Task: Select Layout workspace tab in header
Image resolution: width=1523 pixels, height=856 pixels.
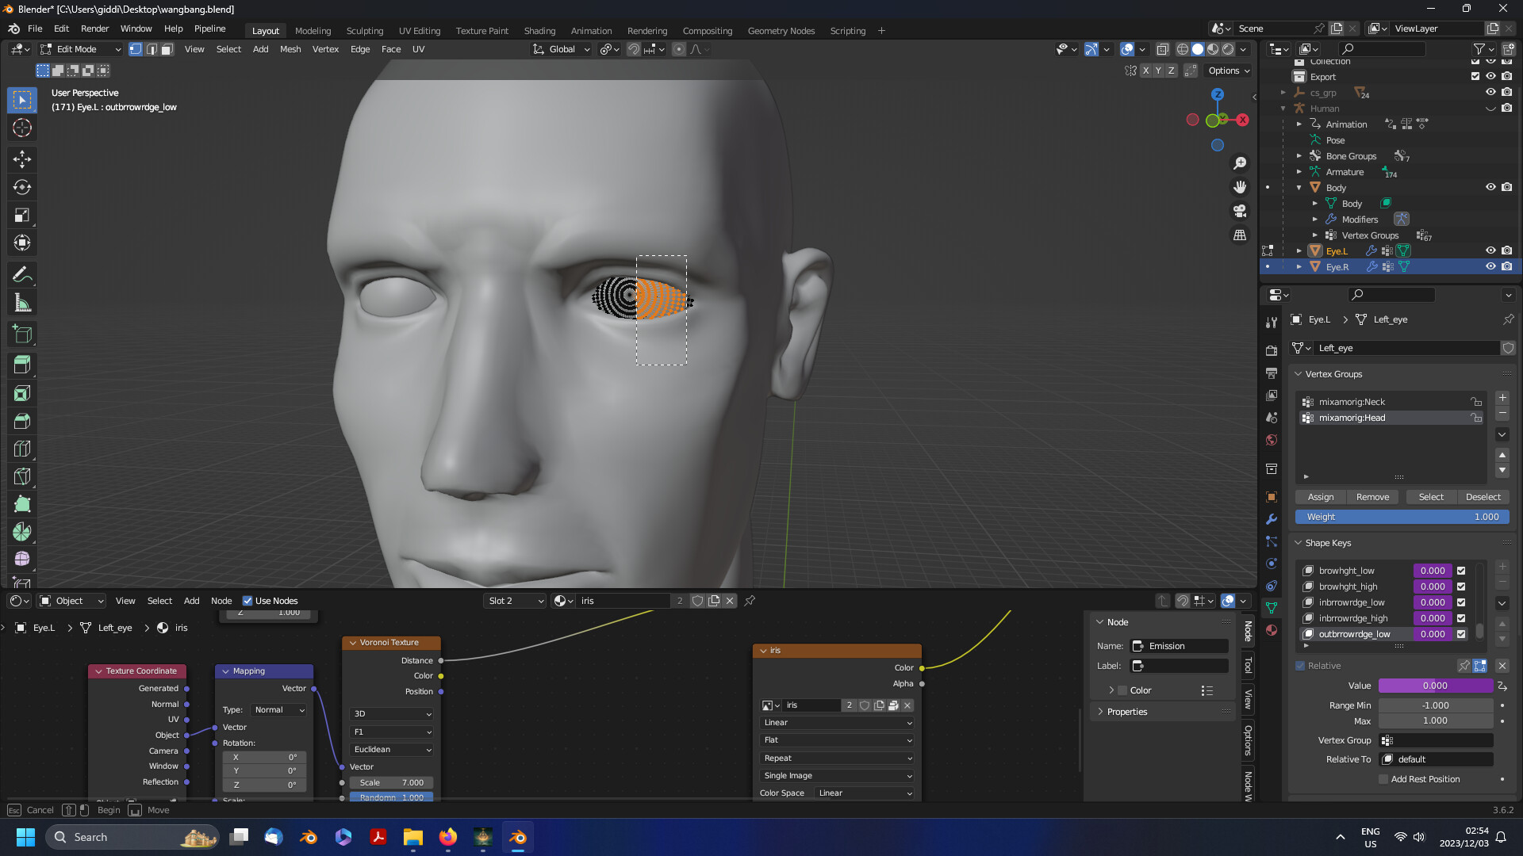Action: point(265,30)
